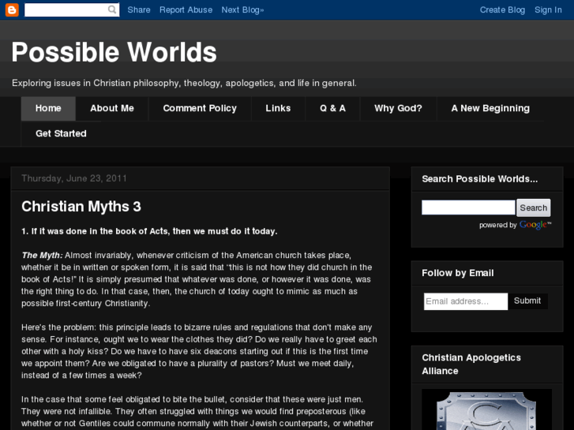Screen dimensions: 574x430
Task: Click Report Abuse in the navbar
Action: 186,10
